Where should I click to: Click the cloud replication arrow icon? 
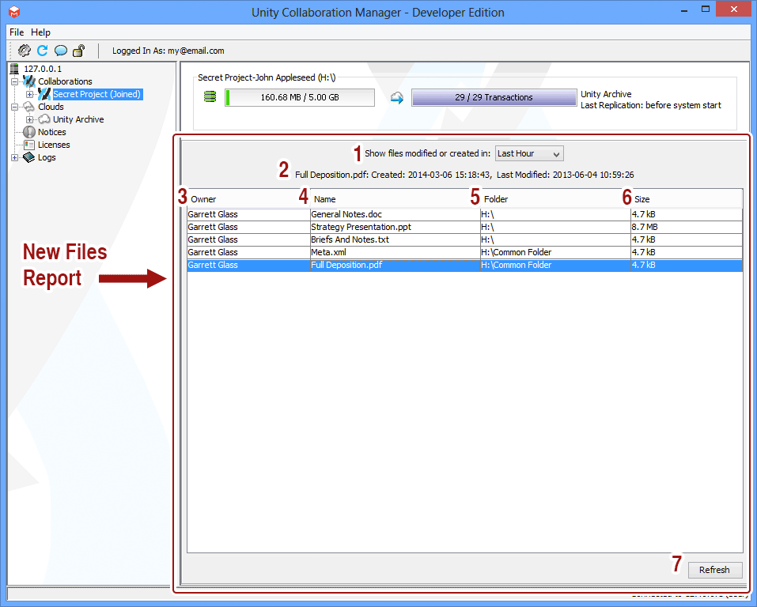pos(397,97)
